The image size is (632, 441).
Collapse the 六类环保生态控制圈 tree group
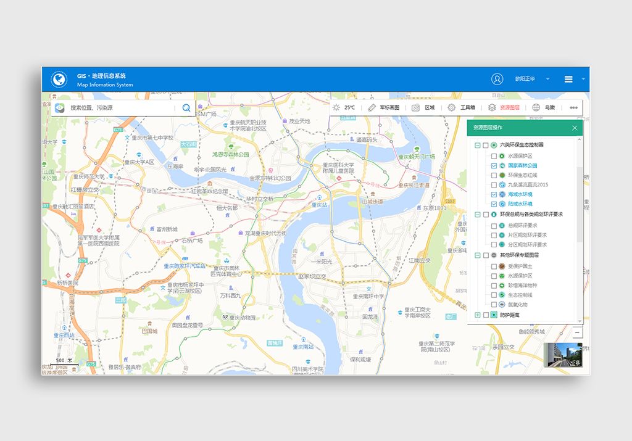point(478,145)
